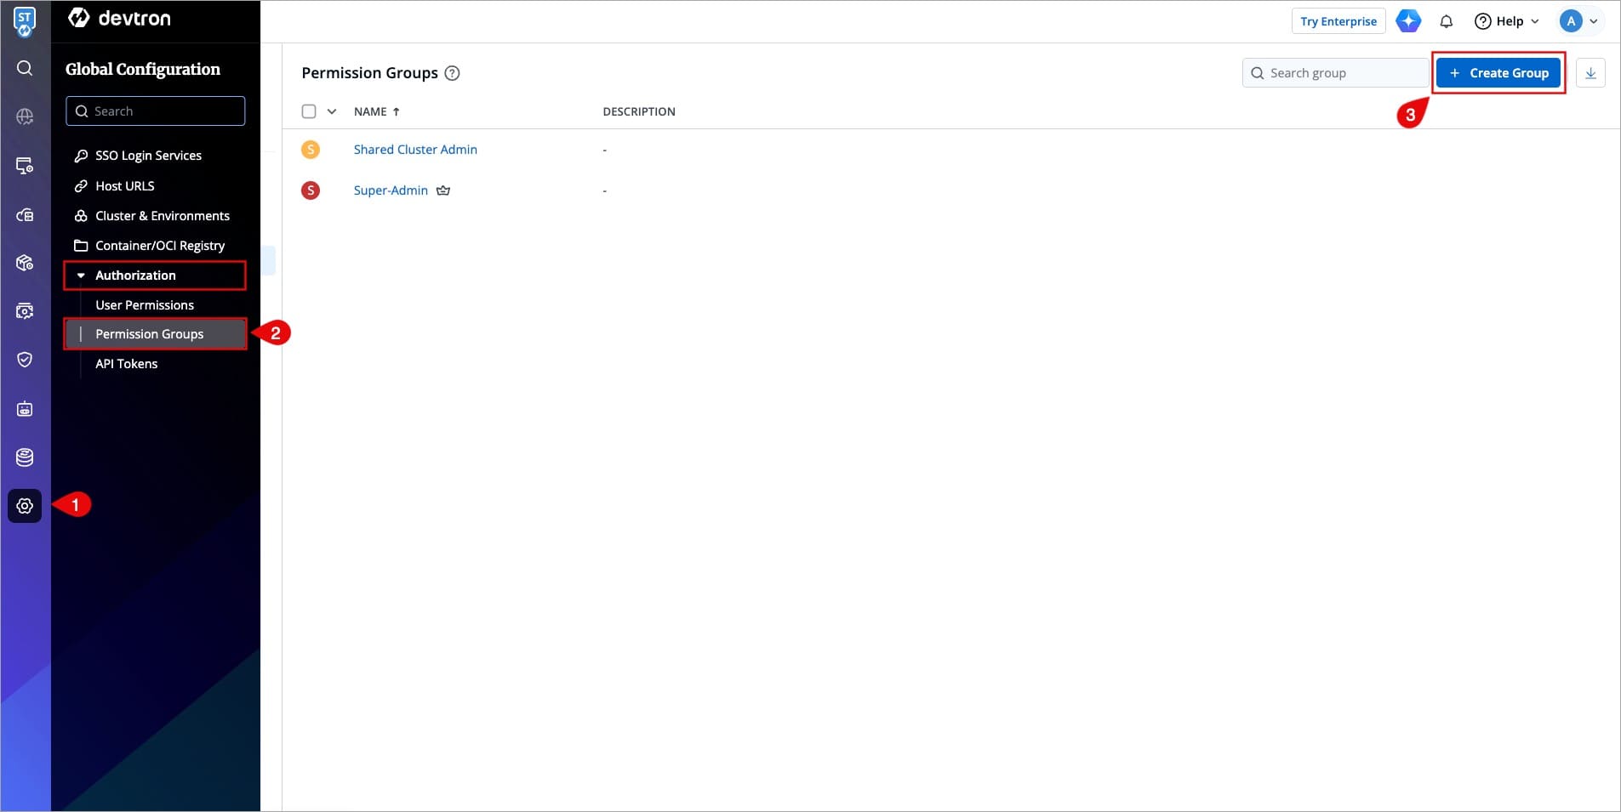Expand the Help dropdown menu
The image size is (1621, 812).
point(1507,21)
